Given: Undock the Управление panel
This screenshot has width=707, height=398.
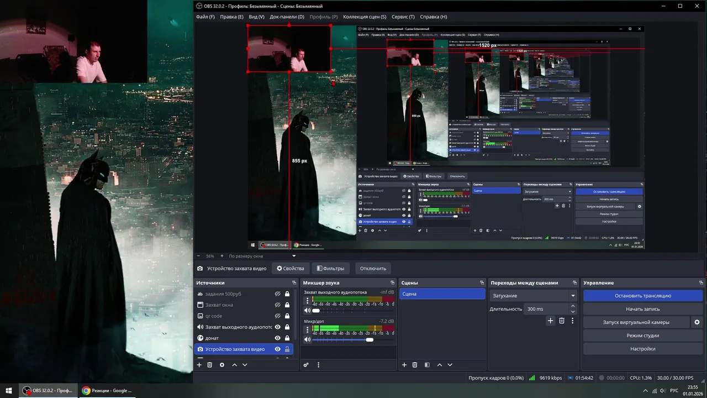Looking at the screenshot, I should click(700, 282).
